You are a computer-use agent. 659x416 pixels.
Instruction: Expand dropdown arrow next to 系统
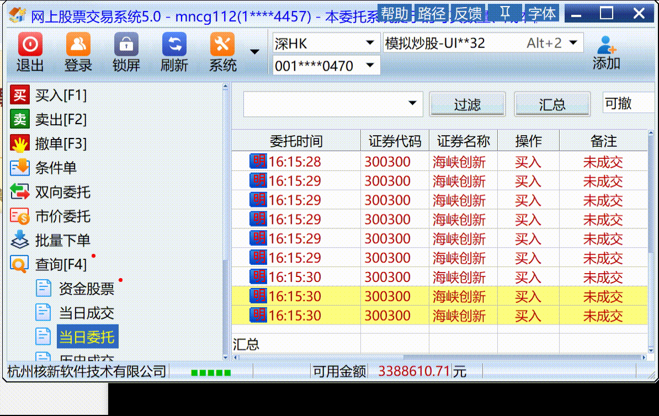254,52
